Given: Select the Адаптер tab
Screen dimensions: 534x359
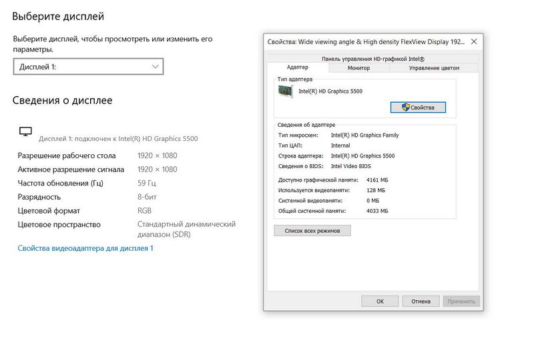Looking at the screenshot, I should pyautogui.click(x=297, y=68).
